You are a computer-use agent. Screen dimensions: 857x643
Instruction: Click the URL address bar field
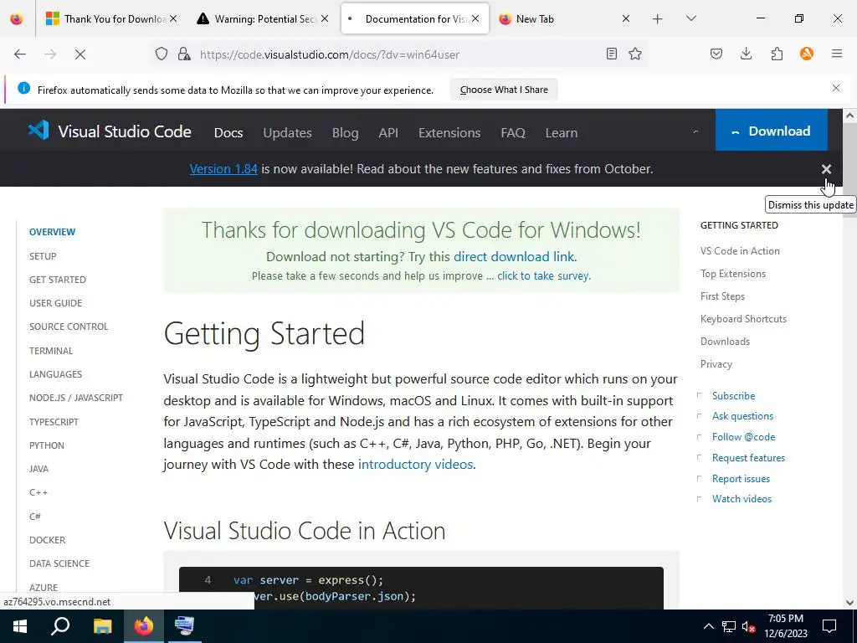(x=399, y=54)
